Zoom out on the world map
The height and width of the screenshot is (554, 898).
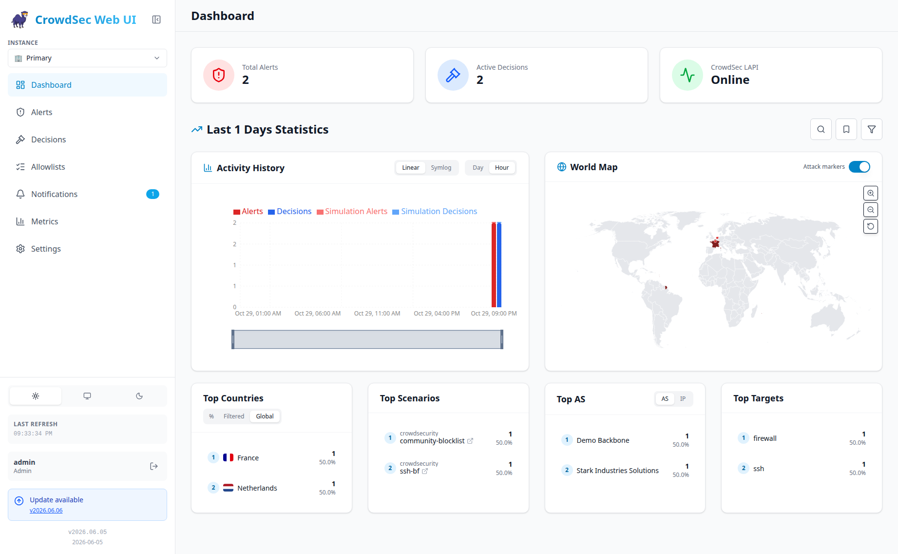871,210
